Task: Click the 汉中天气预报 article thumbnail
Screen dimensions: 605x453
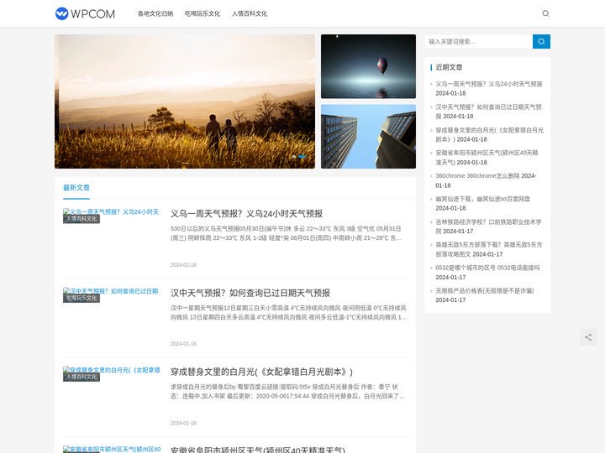Action: pyautogui.click(x=111, y=292)
